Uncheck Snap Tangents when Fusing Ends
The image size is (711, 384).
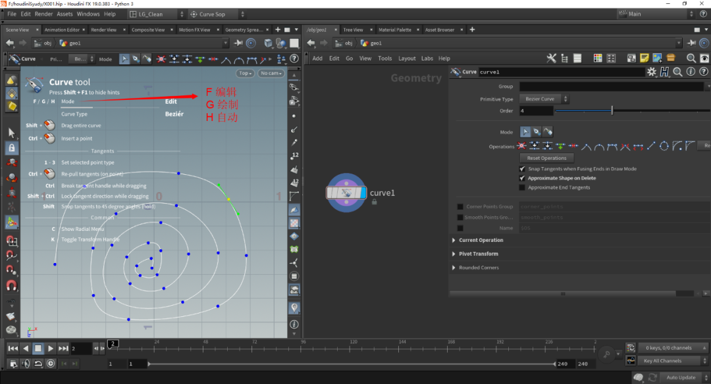(x=523, y=169)
